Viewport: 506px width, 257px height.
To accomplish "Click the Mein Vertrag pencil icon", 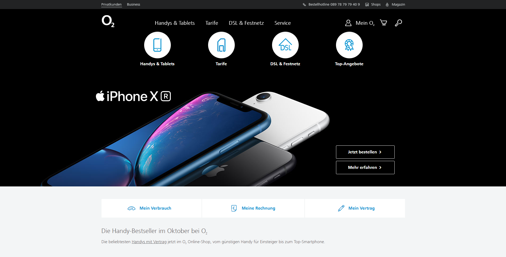I will (x=341, y=208).
